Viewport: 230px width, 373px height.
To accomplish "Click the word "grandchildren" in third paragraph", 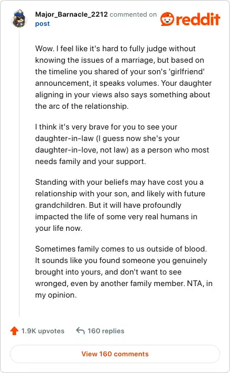I will click(60, 205).
